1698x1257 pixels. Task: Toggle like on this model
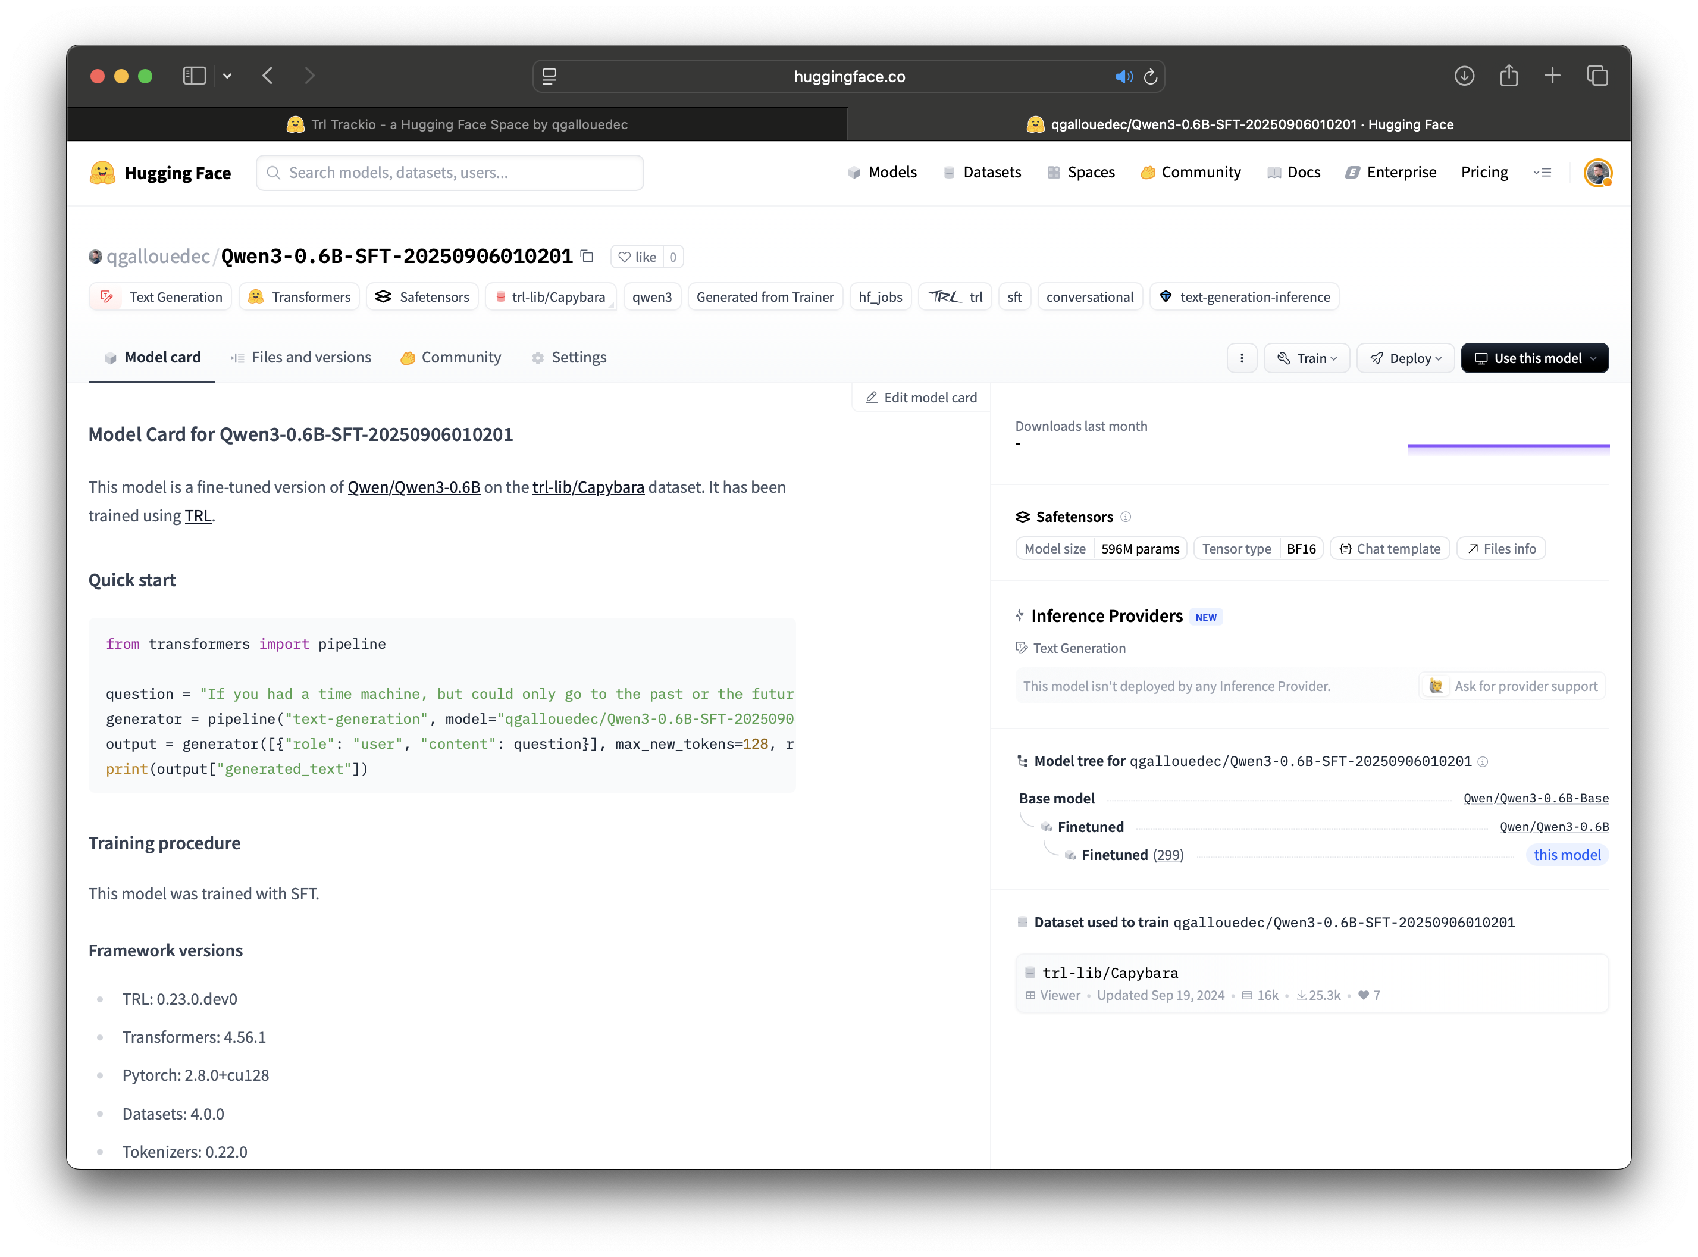pyautogui.click(x=637, y=257)
